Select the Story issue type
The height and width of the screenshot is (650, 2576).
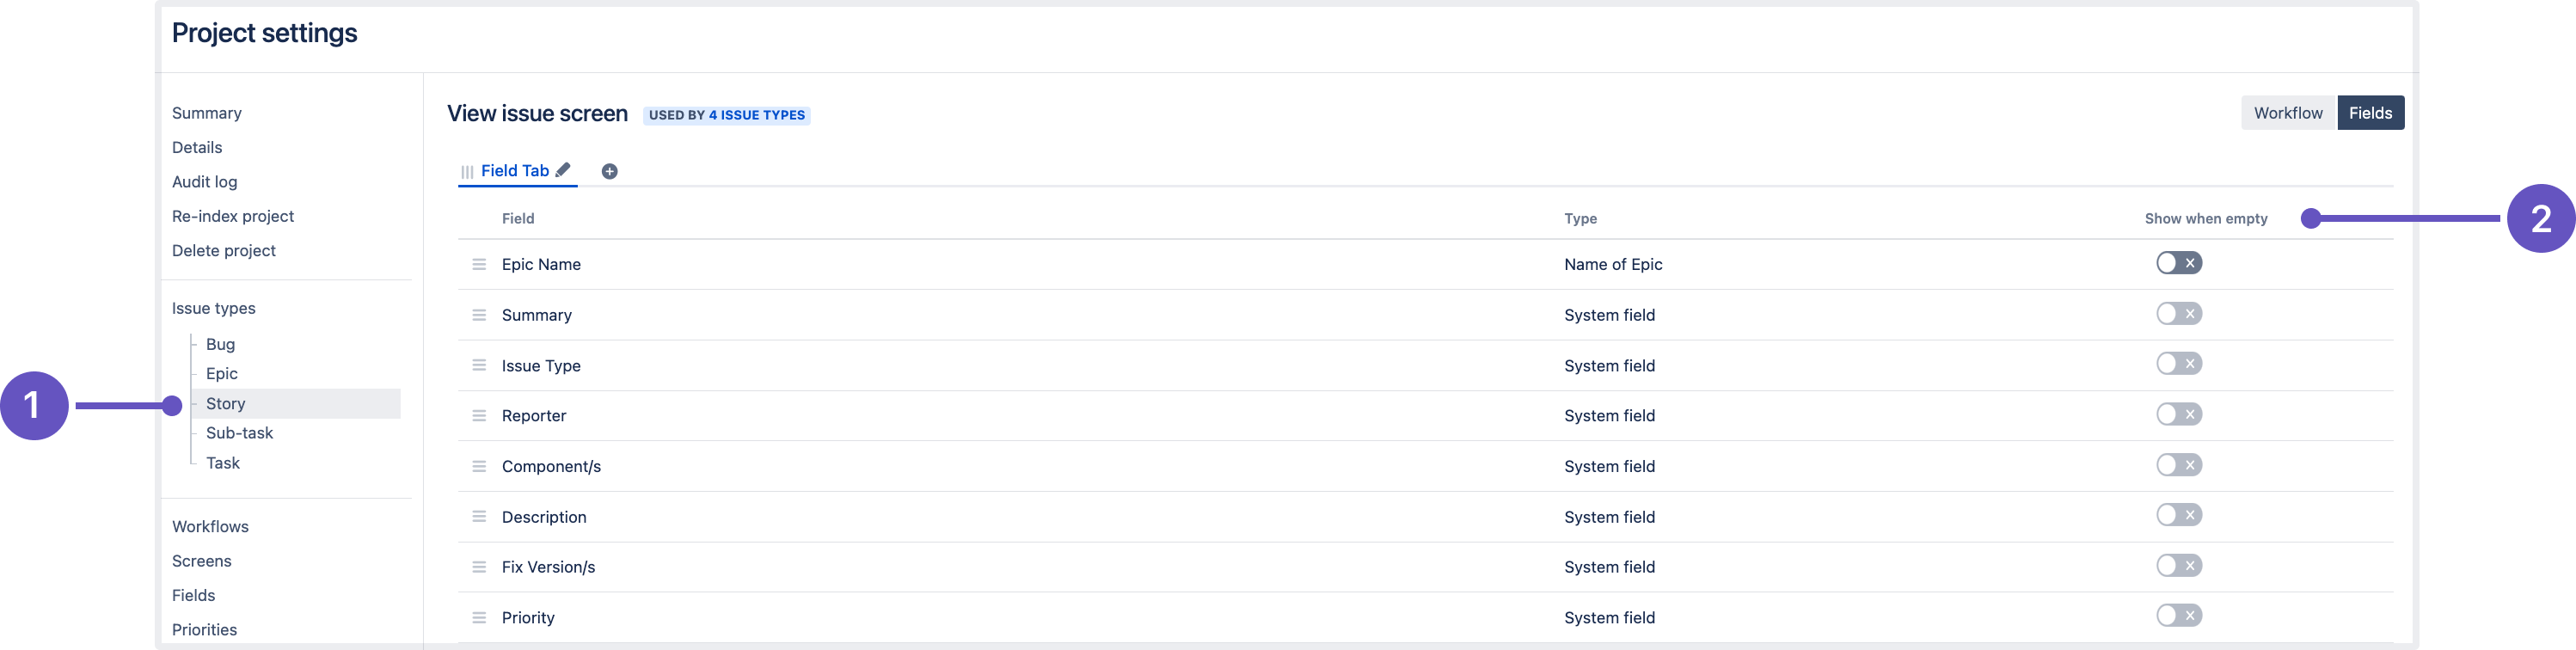click(x=225, y=404)
